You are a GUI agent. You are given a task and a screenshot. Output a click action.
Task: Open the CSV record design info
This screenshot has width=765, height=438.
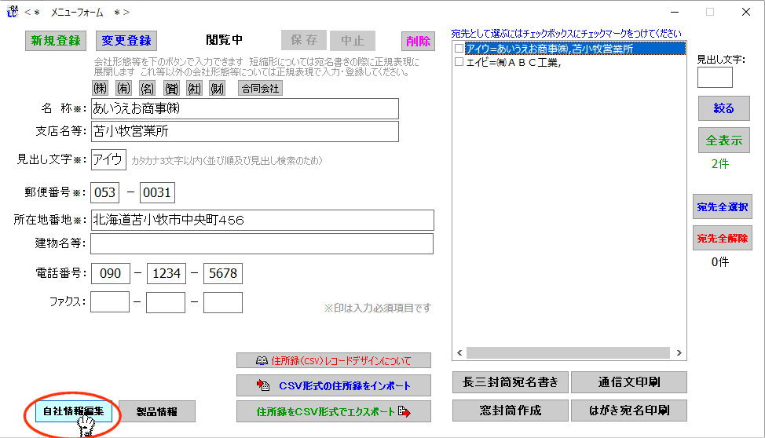tap(334, 361)
